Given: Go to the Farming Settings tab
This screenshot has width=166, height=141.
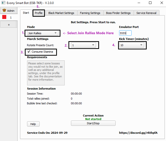Looking at the screenshot, I should (x=90, y=13).
